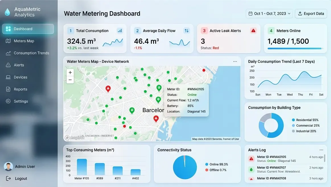Click the Reports document icon in sidebar
Image resolution: width=331 pixels, height=187 pixels.
coord(8,89)
